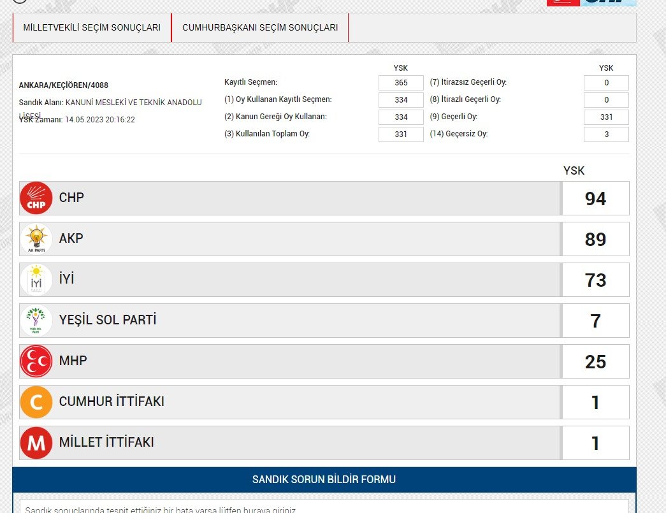This screenshot has height=513, width=666.
Task: Click the Yeşil Sol Parti tree logo
Action: click(36, 320)
